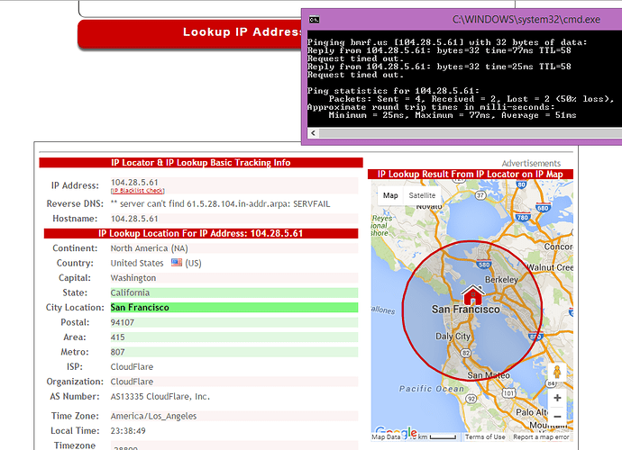Switch to Map view tab

[390, 195]
